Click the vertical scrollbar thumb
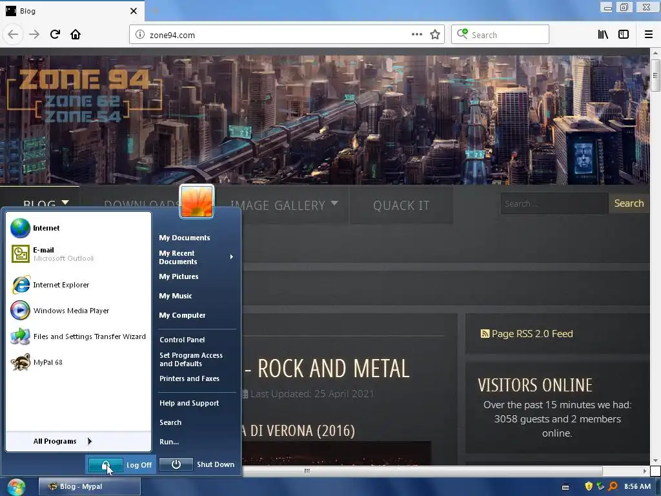Viewport: 661px width, 496px height. point(655,76)
